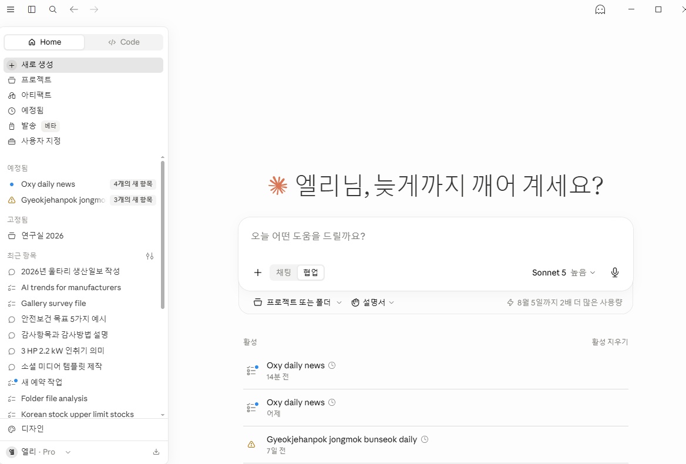
Task: Open 새로 생성 in the sidebar
Action: [83, 65]
